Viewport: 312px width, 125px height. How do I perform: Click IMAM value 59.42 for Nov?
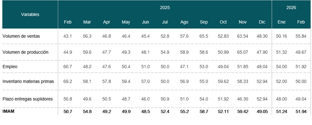[243, 111]
